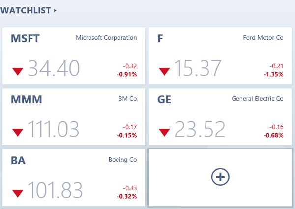The image size is (295, 209).
Task: Click the 111.03 price value
Action: pos(53,129)
